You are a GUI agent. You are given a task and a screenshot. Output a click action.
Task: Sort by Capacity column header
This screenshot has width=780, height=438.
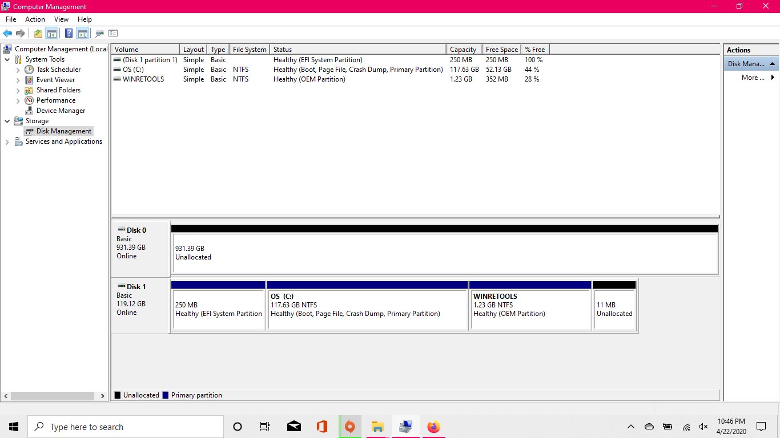coord(464,50)
